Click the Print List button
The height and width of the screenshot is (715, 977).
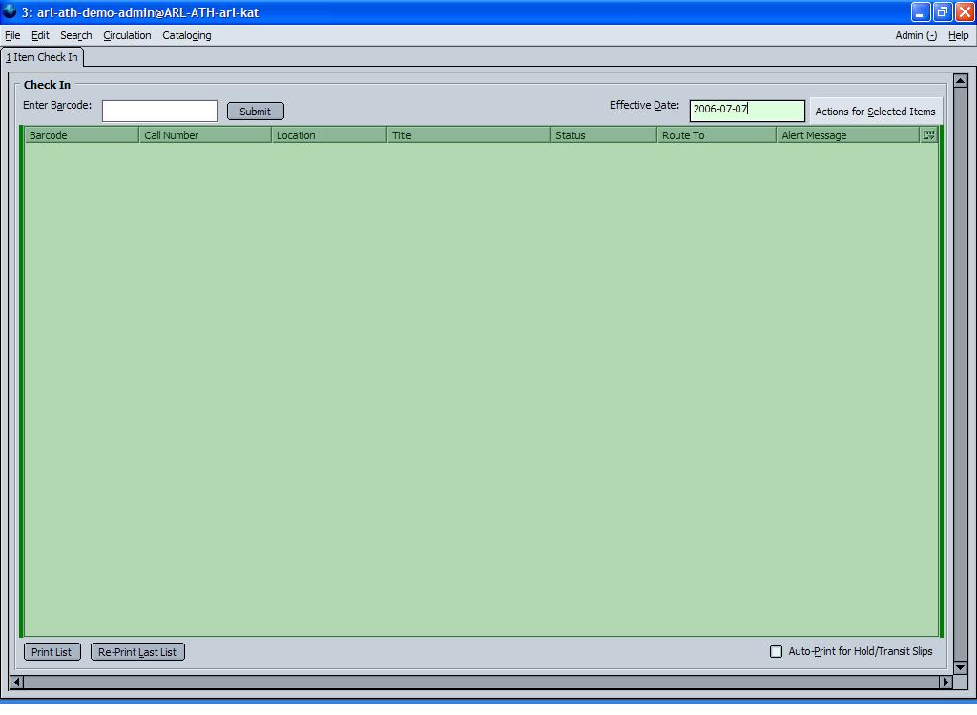pos(52,652)
